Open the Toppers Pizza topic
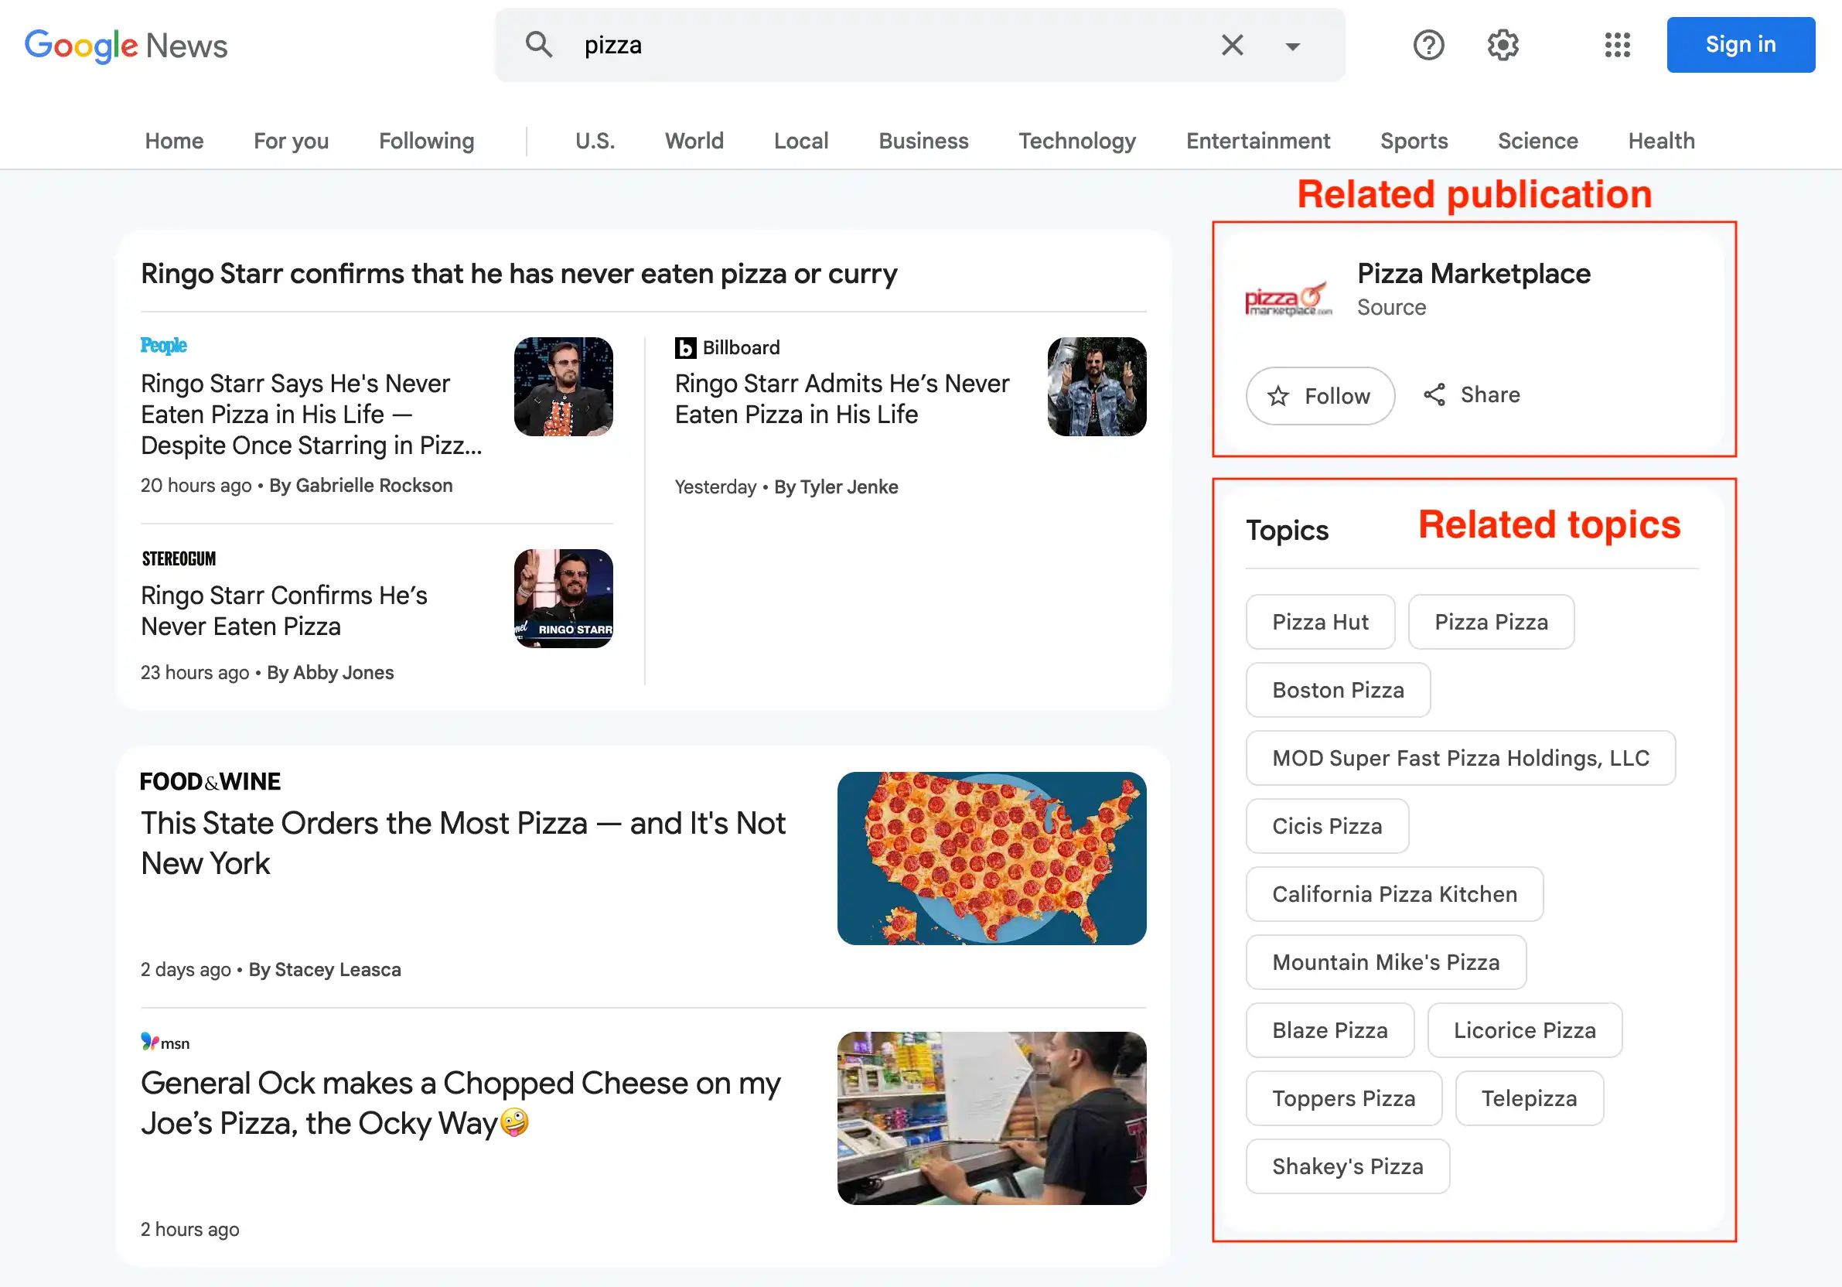Image resolution: width=1842 pixels, height=1287 pixels. click(1343, 1098)
